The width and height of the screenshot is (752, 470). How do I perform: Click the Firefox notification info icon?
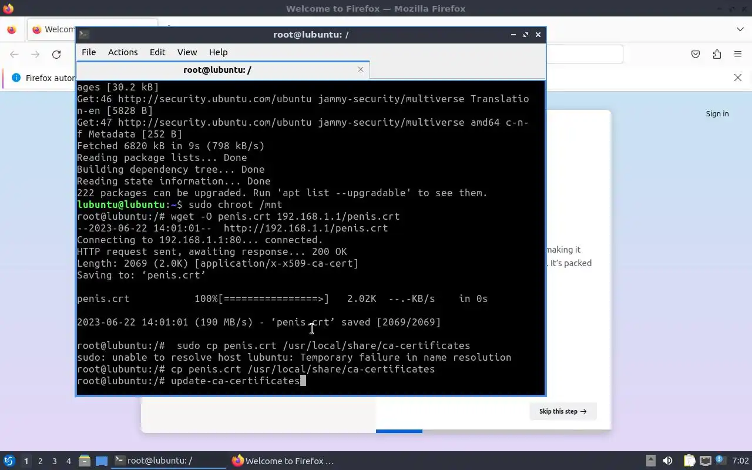point(16,78)
